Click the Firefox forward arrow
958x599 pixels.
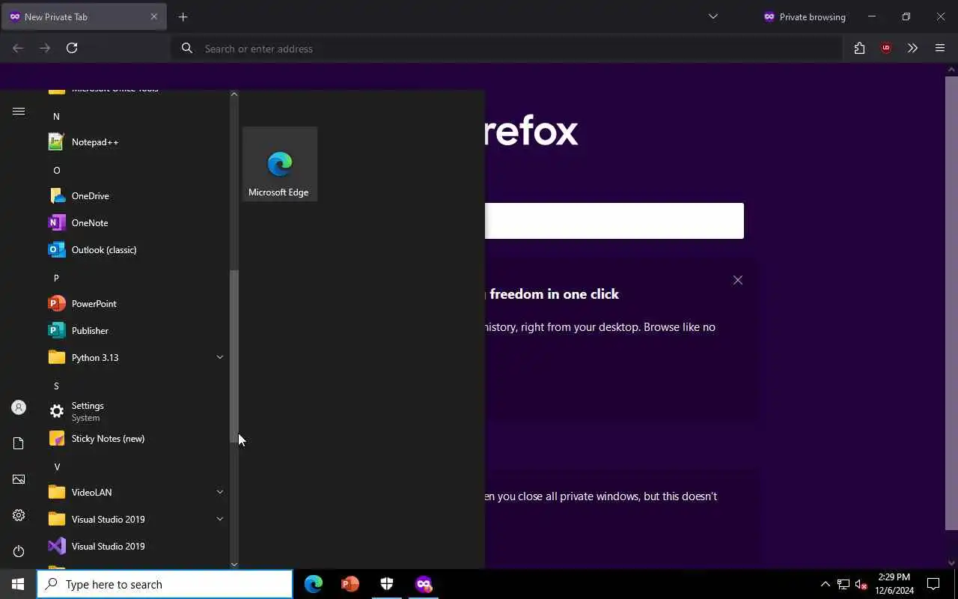(45, 48)
